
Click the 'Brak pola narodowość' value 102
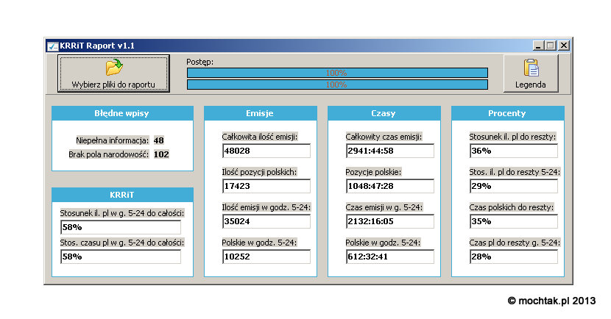coord(161,154)
